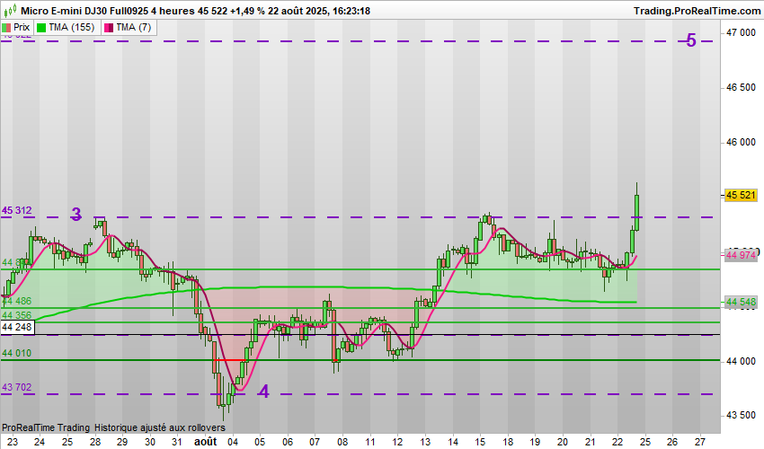Click the août month label on time axis

pos(205,442)
